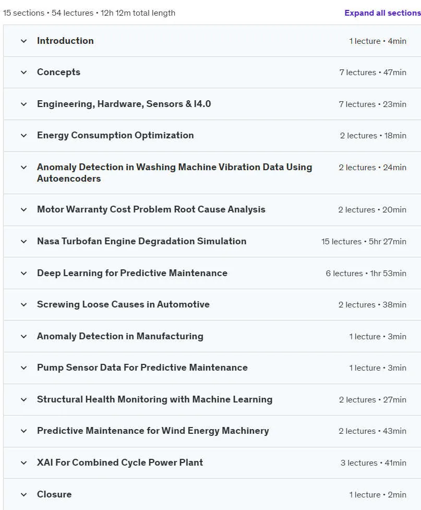Click chevron for Anomaly Detection in Washing Machine

coord(23,167)
